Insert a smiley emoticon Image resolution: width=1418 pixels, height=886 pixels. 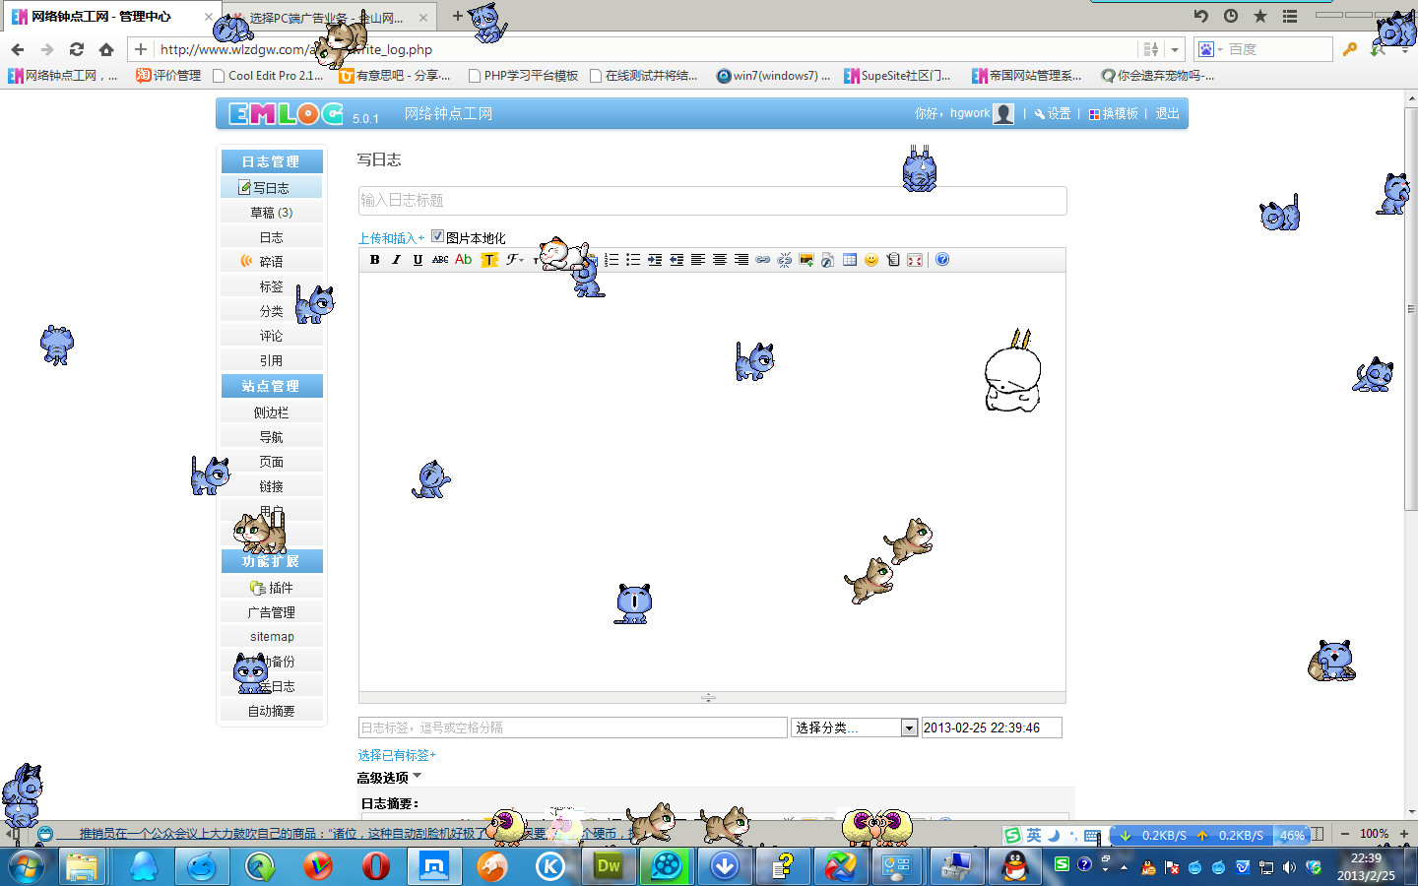coord(871,260)
